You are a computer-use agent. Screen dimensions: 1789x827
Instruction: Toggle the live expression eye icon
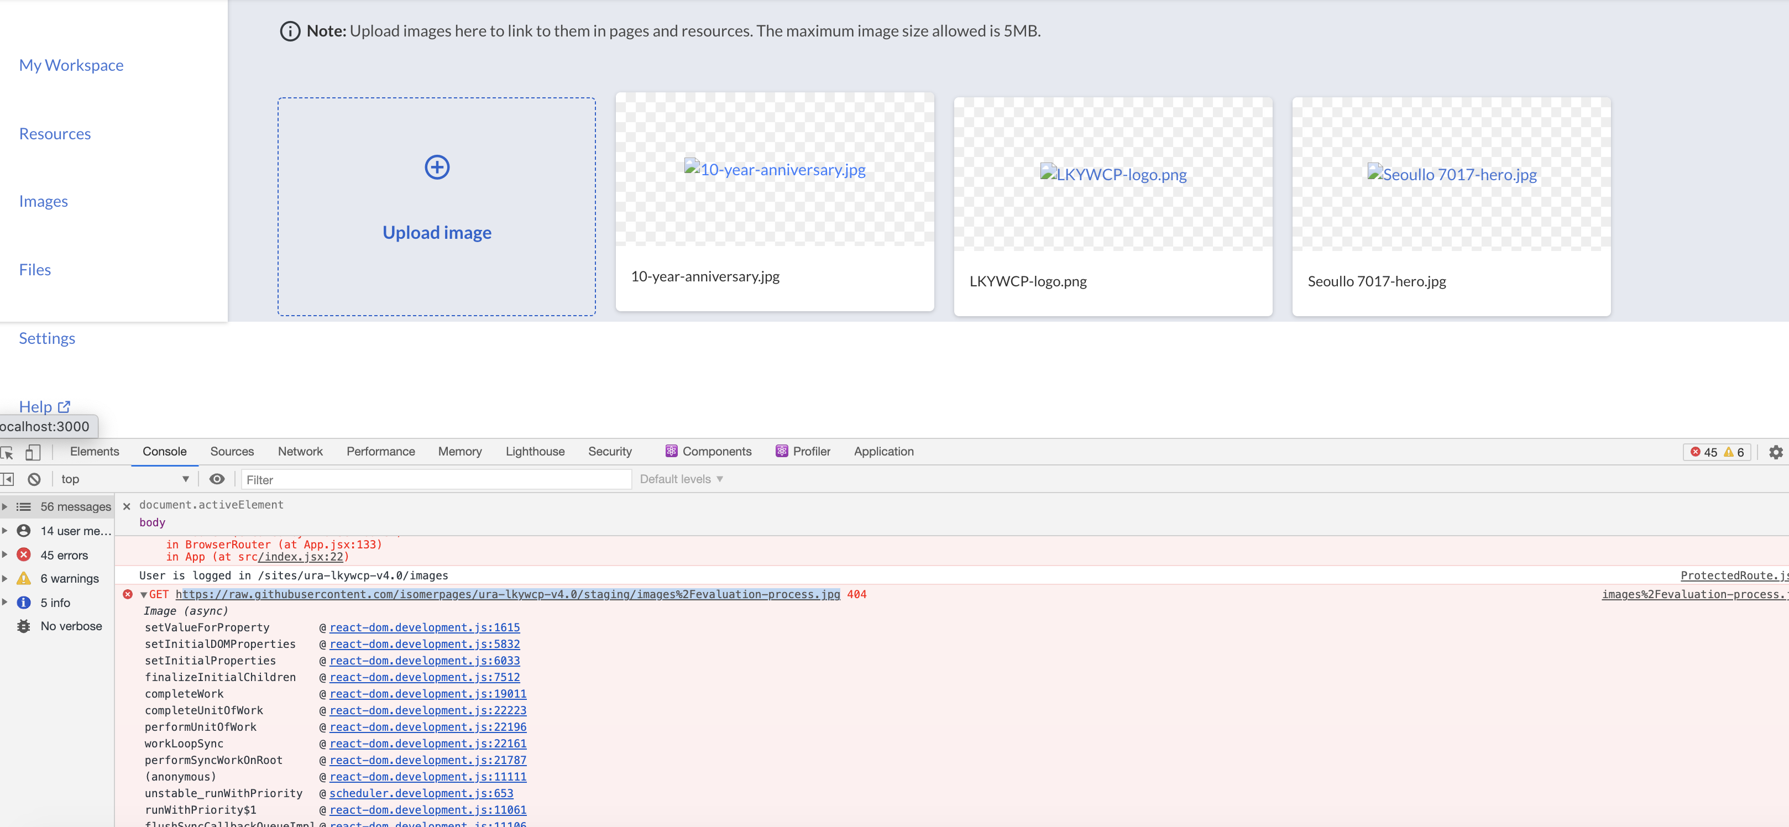click(x=217, y=478)
